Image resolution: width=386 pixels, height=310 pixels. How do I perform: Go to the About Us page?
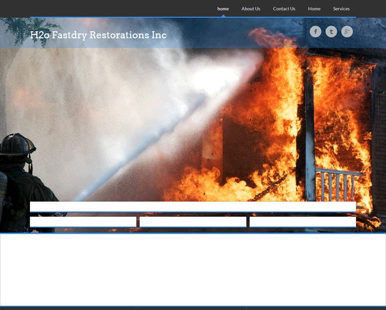pyautogui.click(x=251, y=9)
